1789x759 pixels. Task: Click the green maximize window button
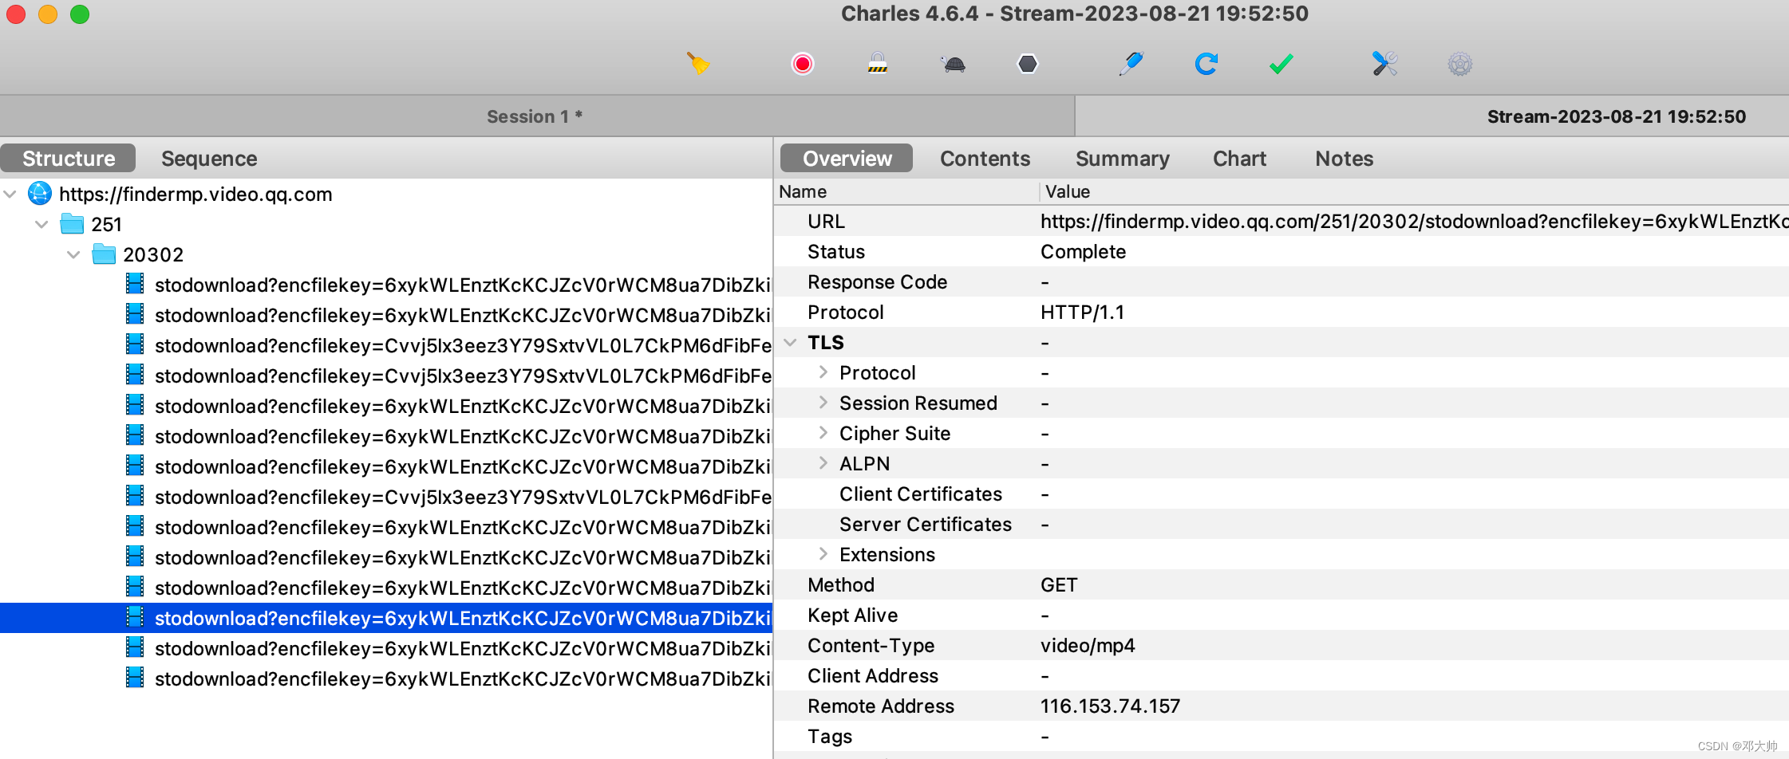coord(80,14)
